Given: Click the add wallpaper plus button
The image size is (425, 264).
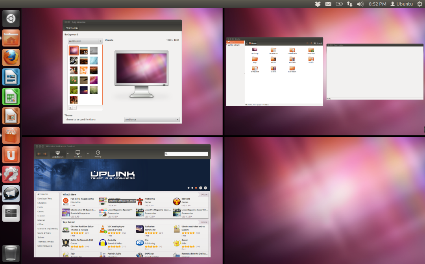Looking at the screenshot, I should (x=70, y=108).
